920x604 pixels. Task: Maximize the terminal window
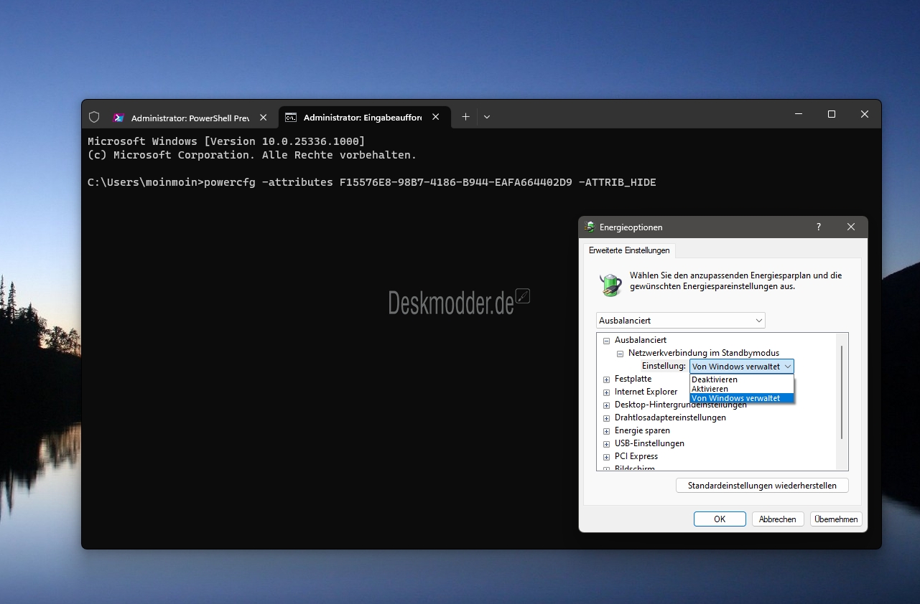[832, 114]
